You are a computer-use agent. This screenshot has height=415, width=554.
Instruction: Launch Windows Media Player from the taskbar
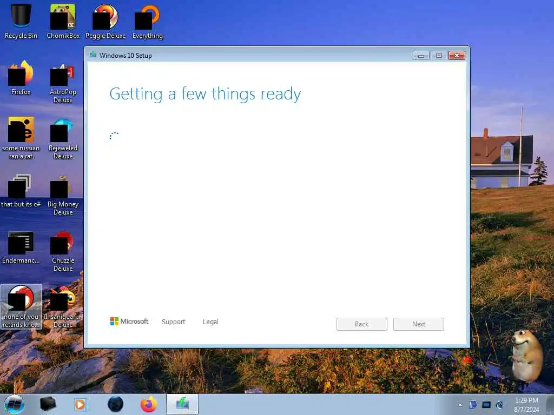coord(81,404)
